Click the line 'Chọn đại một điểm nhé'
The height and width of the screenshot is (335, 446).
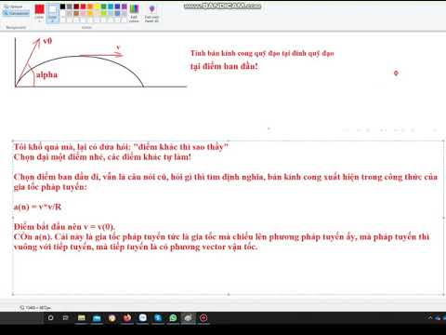102,157
